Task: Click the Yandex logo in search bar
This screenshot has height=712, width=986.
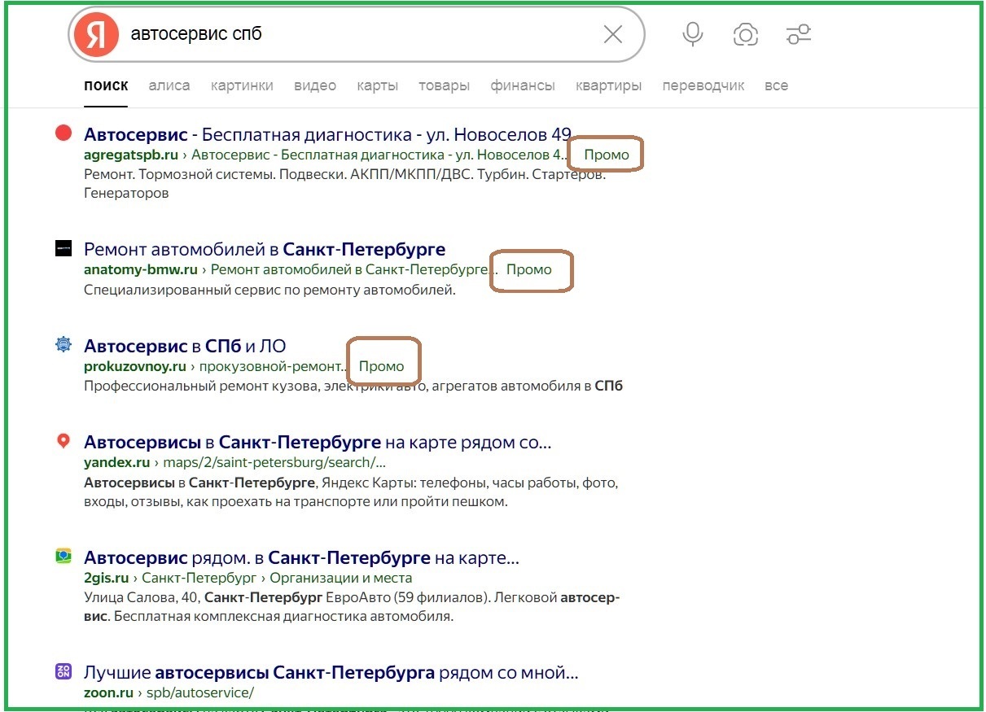Action: tap(96, 35)
